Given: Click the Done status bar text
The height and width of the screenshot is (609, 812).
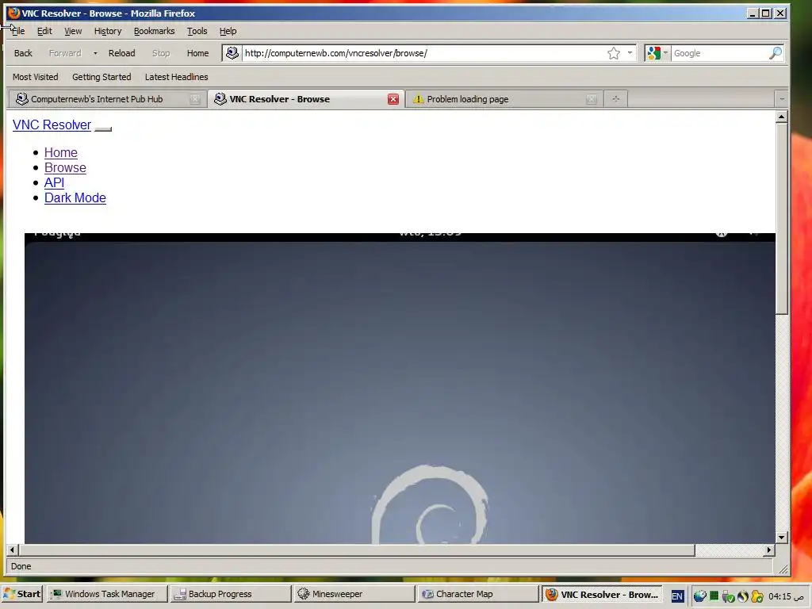Looking at the screenshot, I should 21,566.
